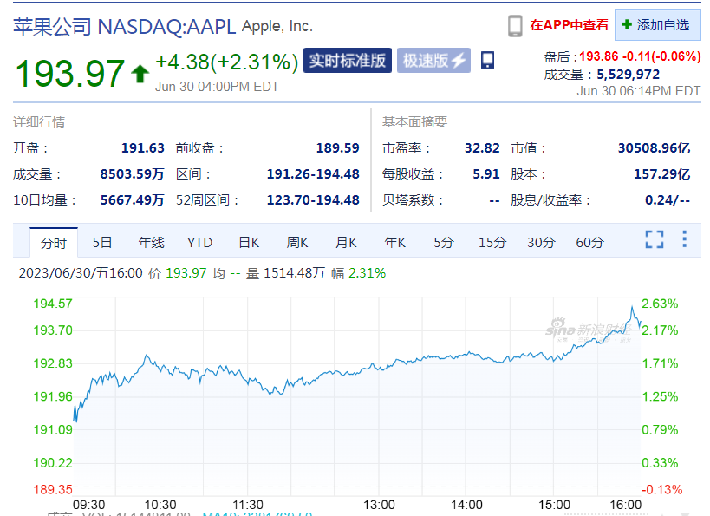Click chart info date 2023/06/30/五16:00
The image size is (710, 516).
point(81,273)
